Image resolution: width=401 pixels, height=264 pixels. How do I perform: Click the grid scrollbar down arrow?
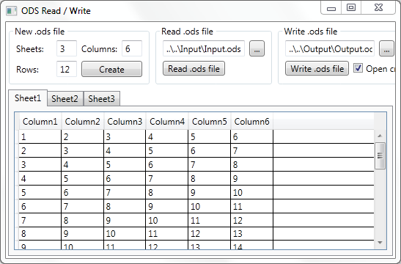[380, 243]
